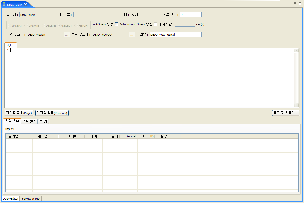Image resolution: width=304 pixels, height=203 pixels.
Task: Click the 논리명 text field
Action: pyautogui.click(x=175, y=34)
